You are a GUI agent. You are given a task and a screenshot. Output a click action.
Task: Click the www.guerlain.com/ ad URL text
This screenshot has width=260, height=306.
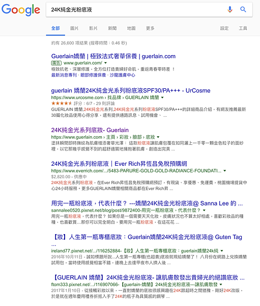tap(83, 63)
